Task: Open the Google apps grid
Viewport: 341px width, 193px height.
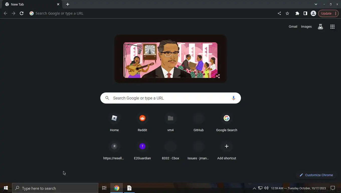Action: click(332, 27)
